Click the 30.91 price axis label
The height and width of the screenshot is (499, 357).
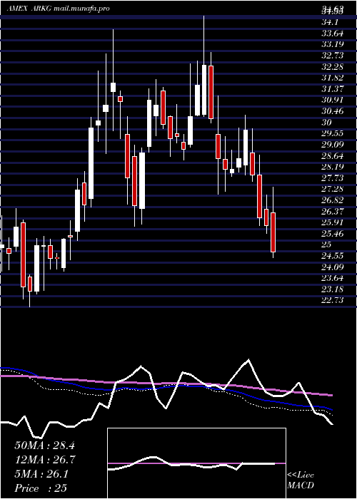[x=333, y=100]
